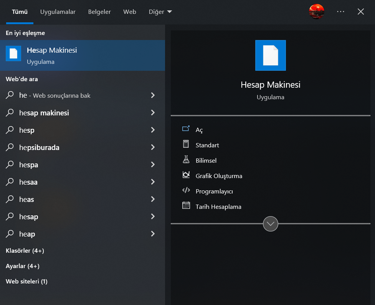Click search icon beside 'hesp'
The height and width of the screenshot is (305, 375).
[x=10, y=130]
